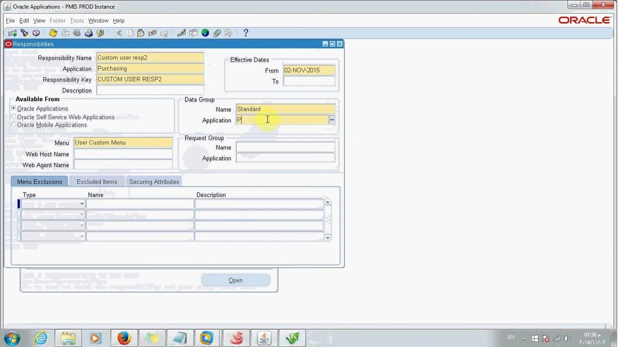Click the Translations globe icon
The height and width of the screenshot is (347, 618).
[205, 33]
